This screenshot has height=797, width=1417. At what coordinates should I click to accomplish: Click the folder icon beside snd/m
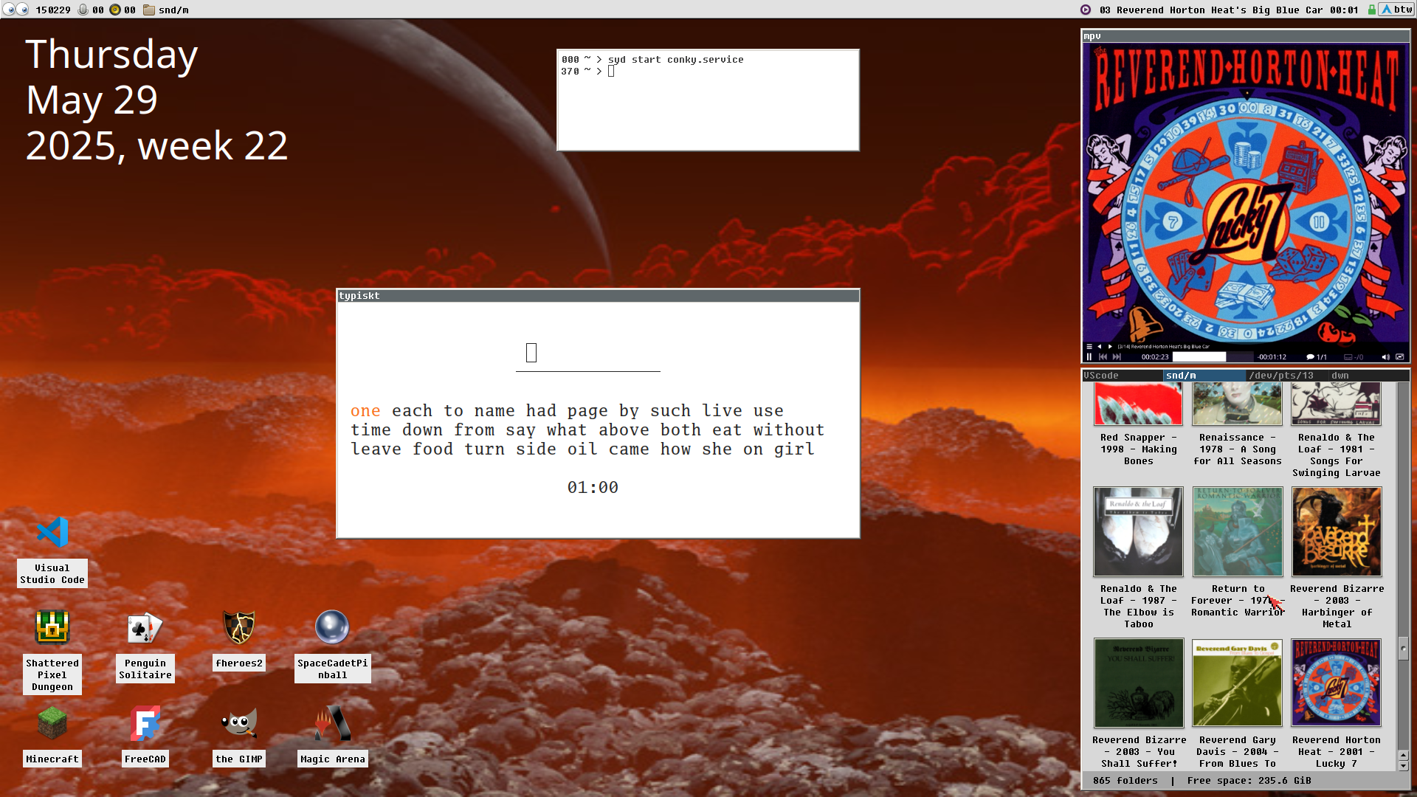coord(148,10)
